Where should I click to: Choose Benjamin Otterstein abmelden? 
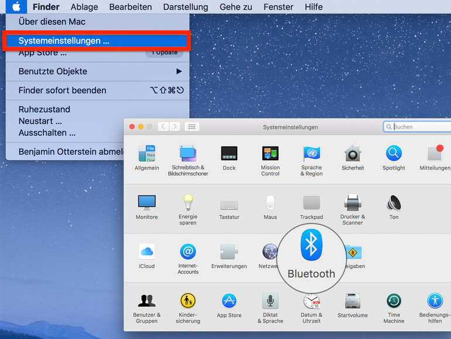[x=65, y=151]
